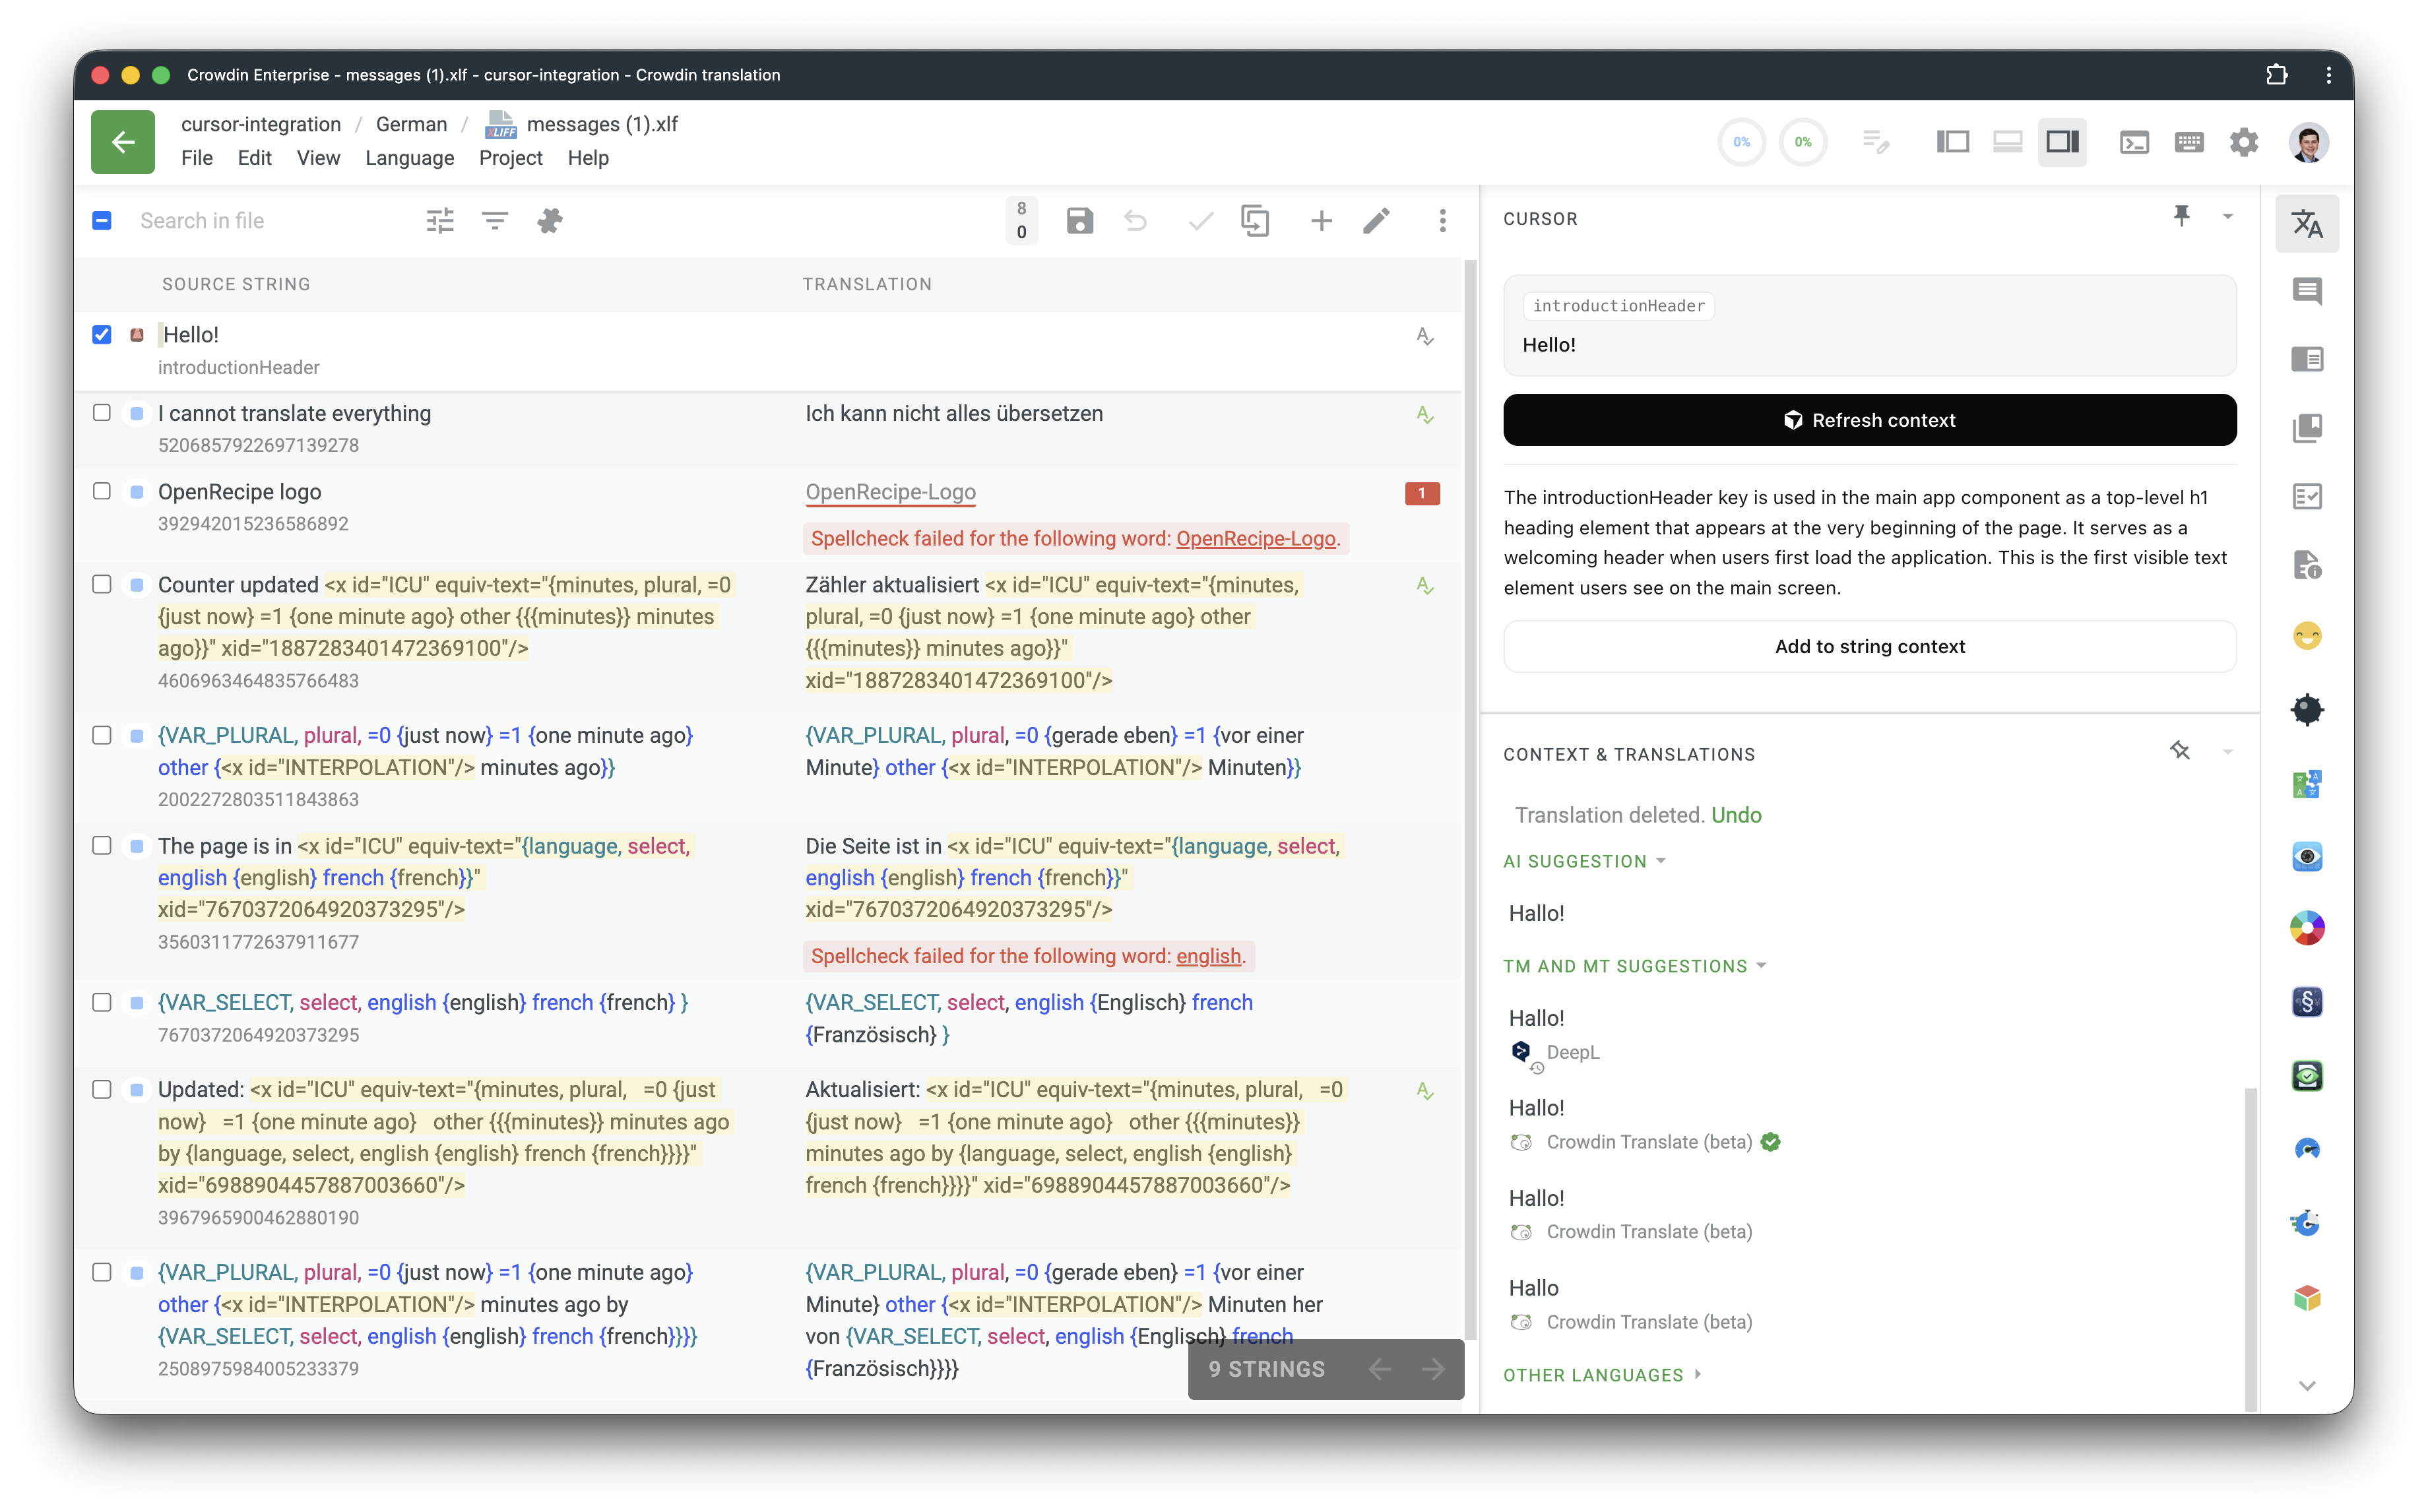The width and height of the screenshot is (2428, 1512).
Task: Check the 'Counter updated' string checkbox
Action: click(x=101, y=583)
